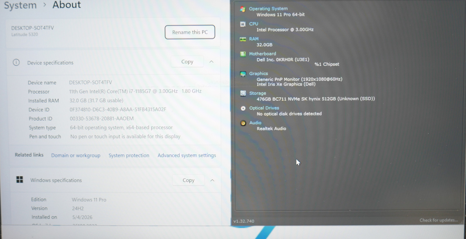Open Advanced system settings link

187,155
